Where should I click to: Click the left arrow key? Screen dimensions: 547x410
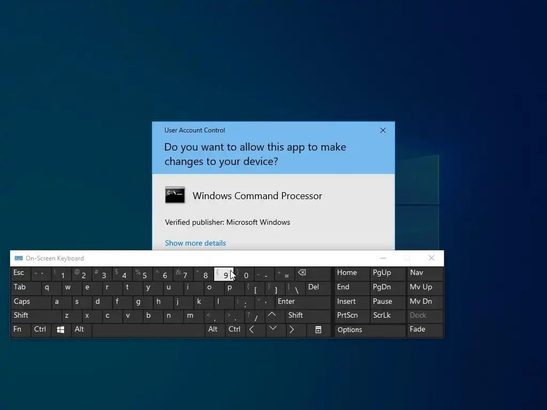(x=255, y=330)
